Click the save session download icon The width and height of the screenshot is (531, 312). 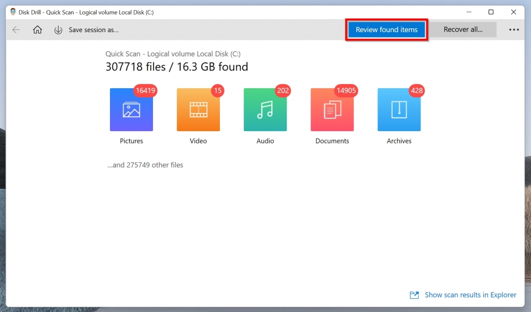click(58, 30)
